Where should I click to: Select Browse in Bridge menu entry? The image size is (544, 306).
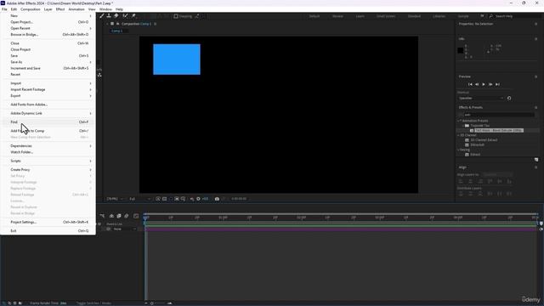[48, 35]
